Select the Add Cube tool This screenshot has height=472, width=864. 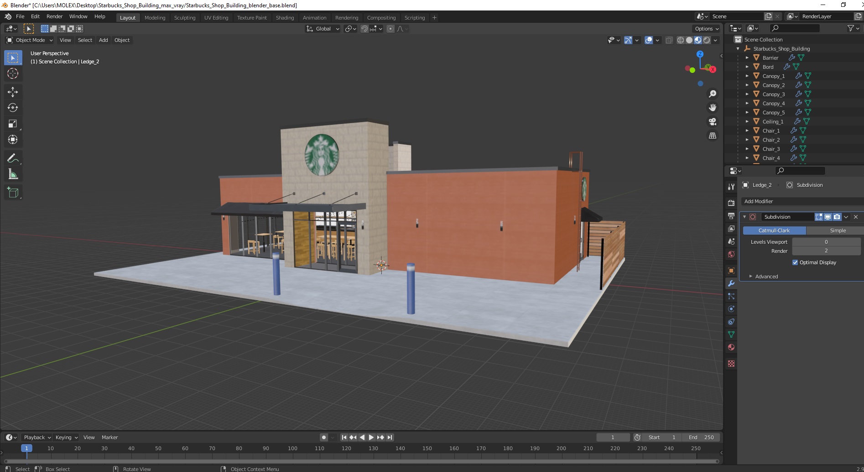[13, 193]
